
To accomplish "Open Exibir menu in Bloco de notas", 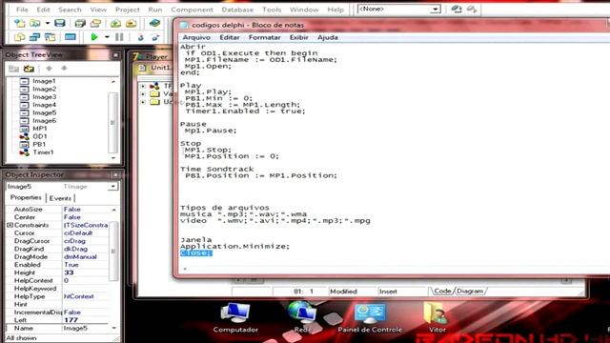I will [298, 37].
